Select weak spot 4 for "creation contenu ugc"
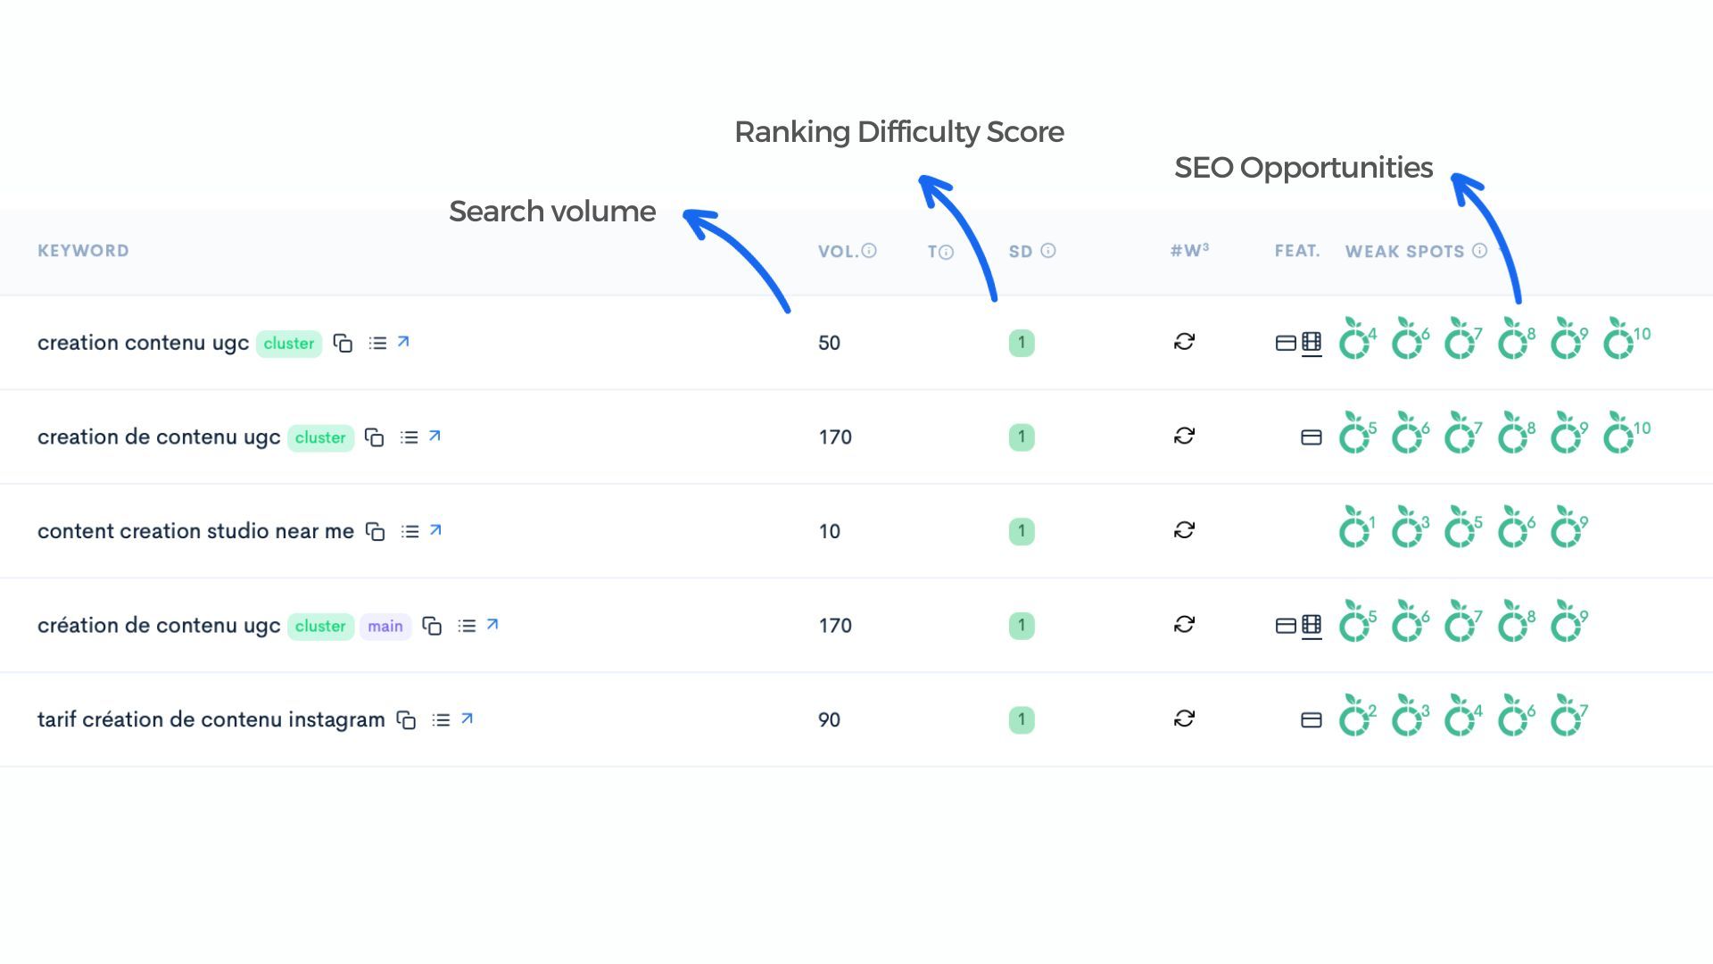The image size is (1713, 964). click(1354, 344)
